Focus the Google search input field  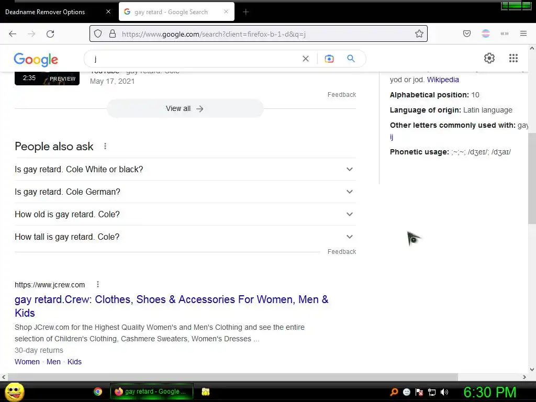coord(195,59)
